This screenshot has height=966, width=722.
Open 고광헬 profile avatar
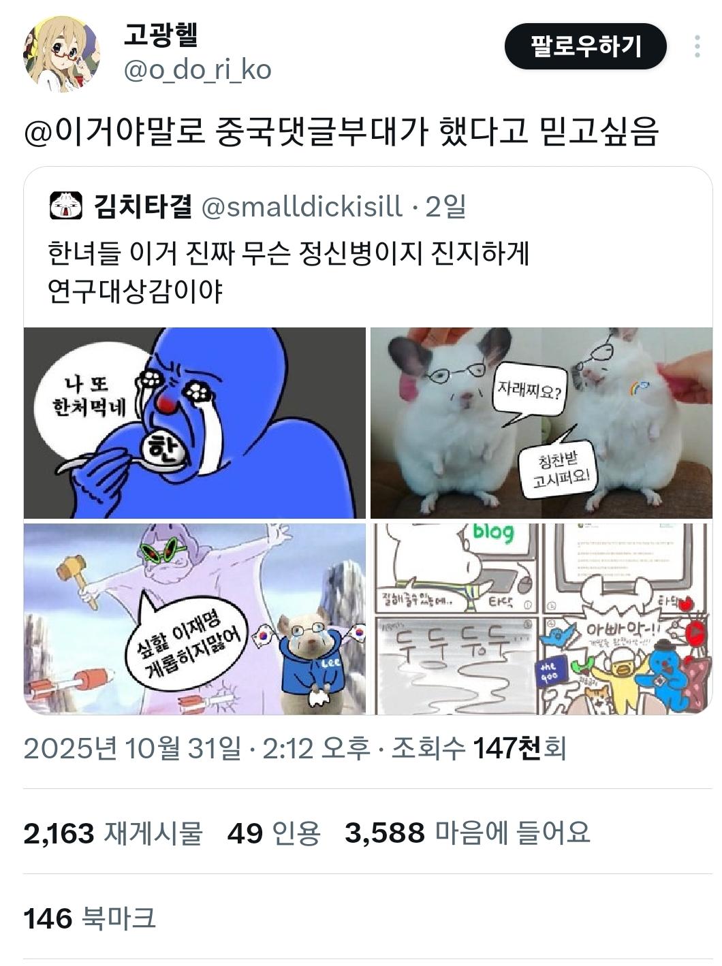pyautogui.click(x=63, y=54)
